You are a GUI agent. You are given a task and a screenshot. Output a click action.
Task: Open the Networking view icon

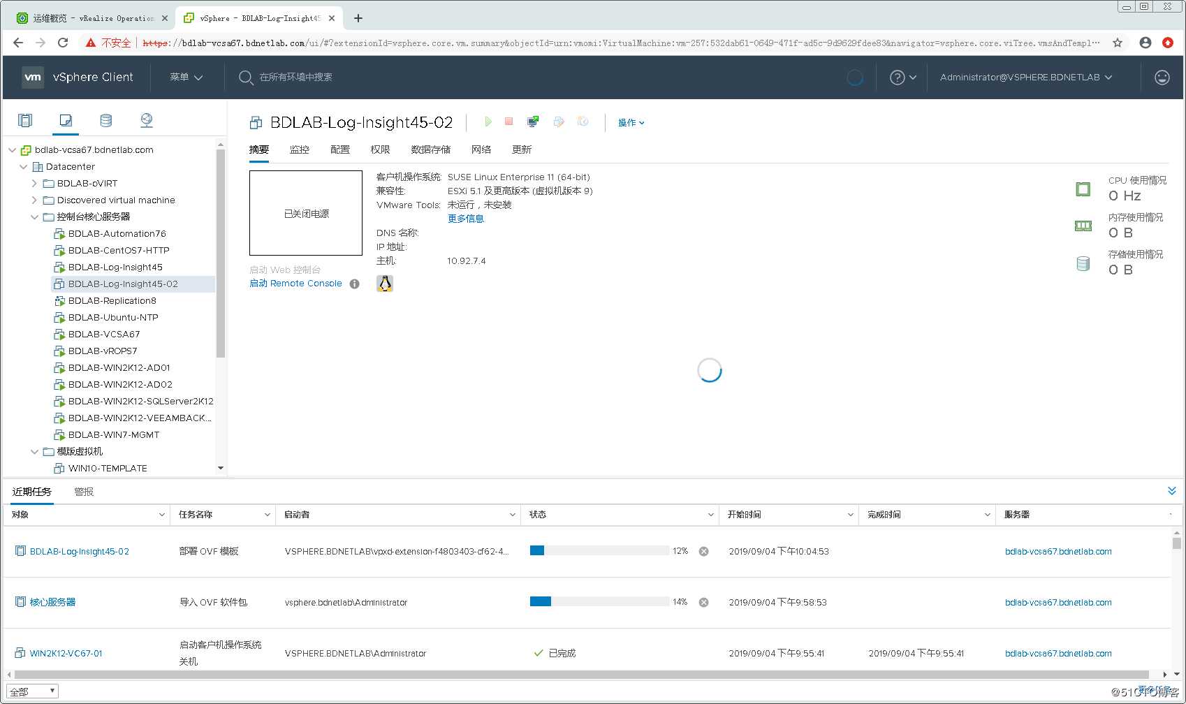click(x=147, y=120)
